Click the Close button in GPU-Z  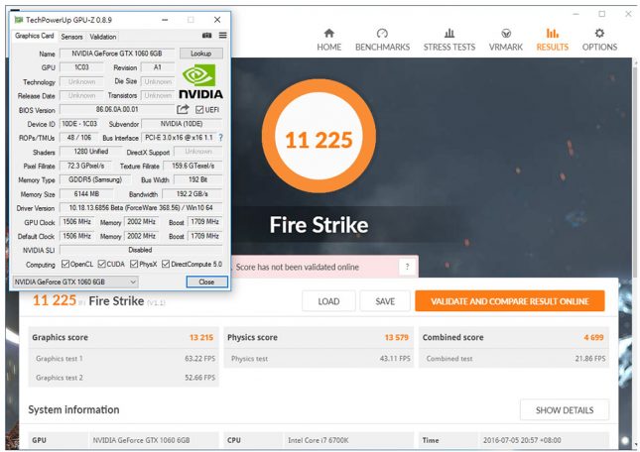206,282
